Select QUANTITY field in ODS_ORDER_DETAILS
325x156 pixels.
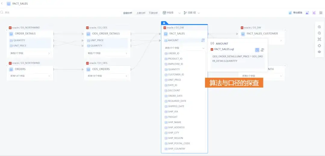tap(107, 46)
